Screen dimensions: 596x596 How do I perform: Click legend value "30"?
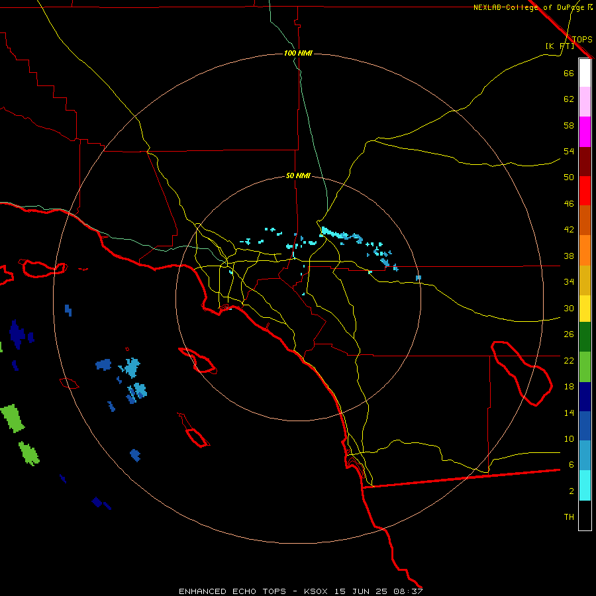coord(569,308)
